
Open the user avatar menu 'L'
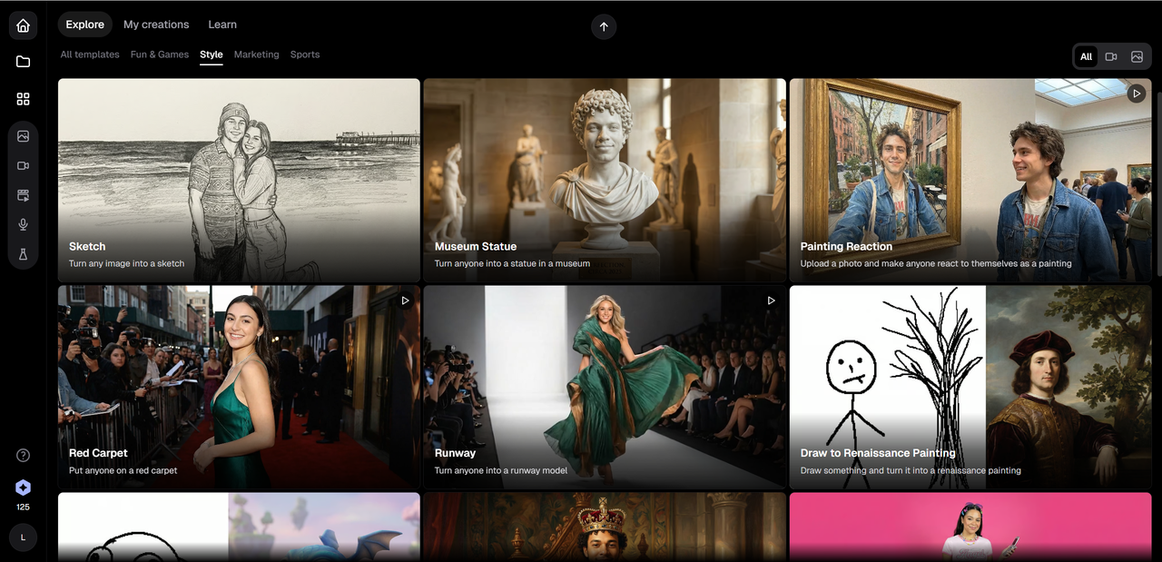click(x=23, y=537)
